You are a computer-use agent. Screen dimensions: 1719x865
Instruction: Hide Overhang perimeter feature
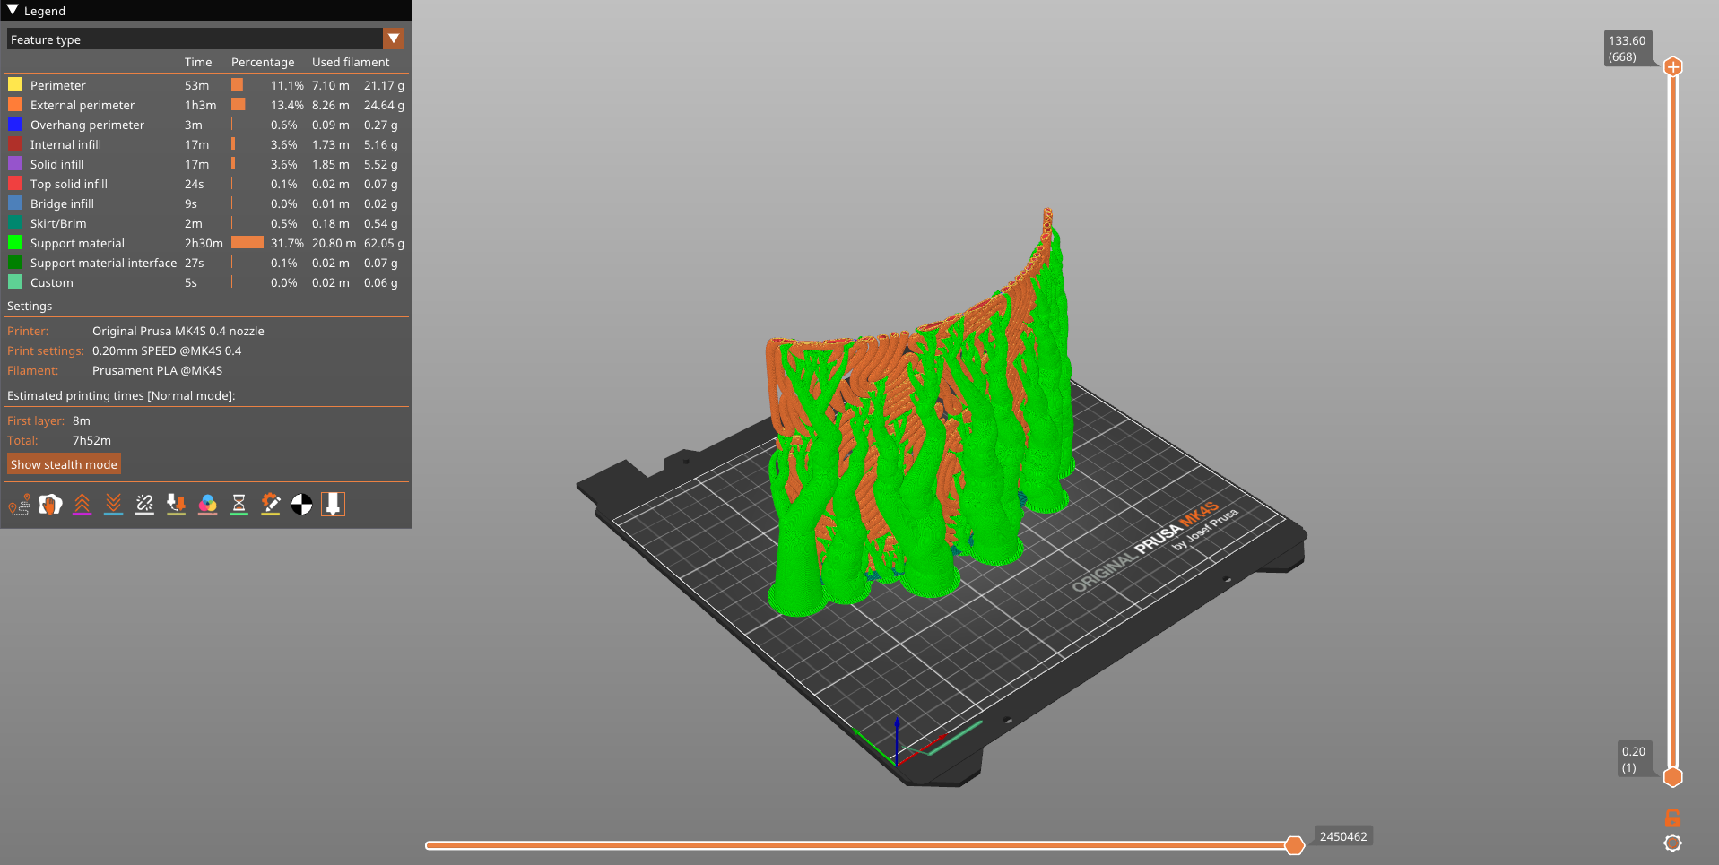[206, 125]
